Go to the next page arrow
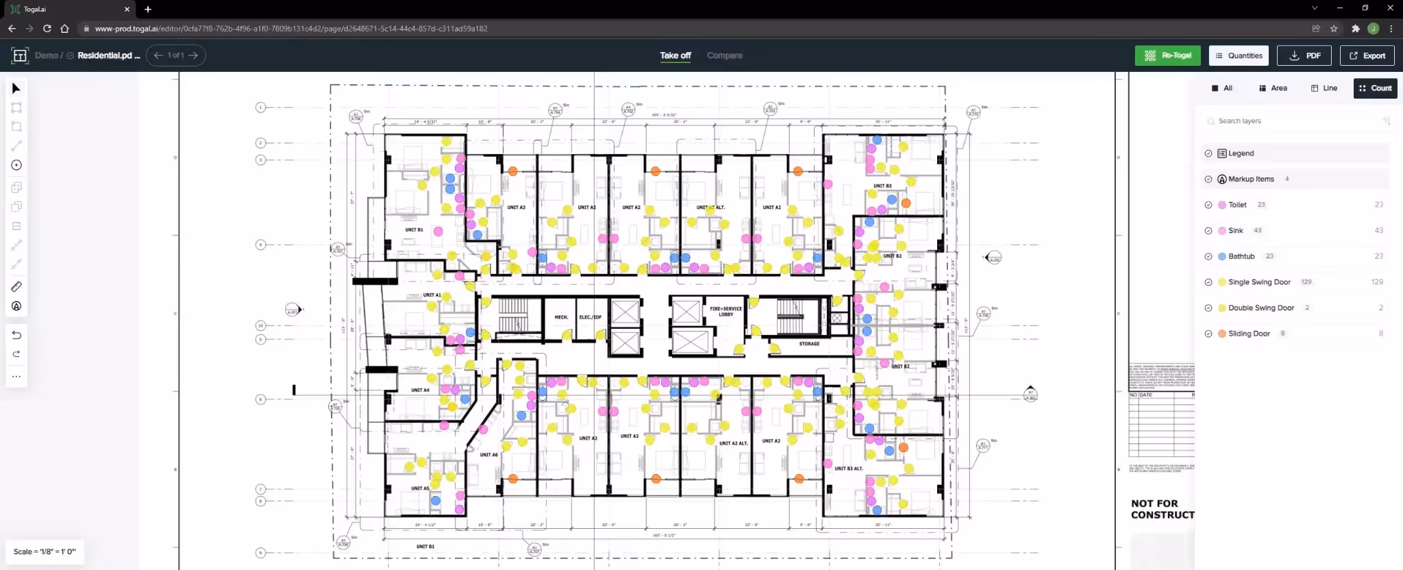Screen dimensions: 1403x570 point(193,55)
